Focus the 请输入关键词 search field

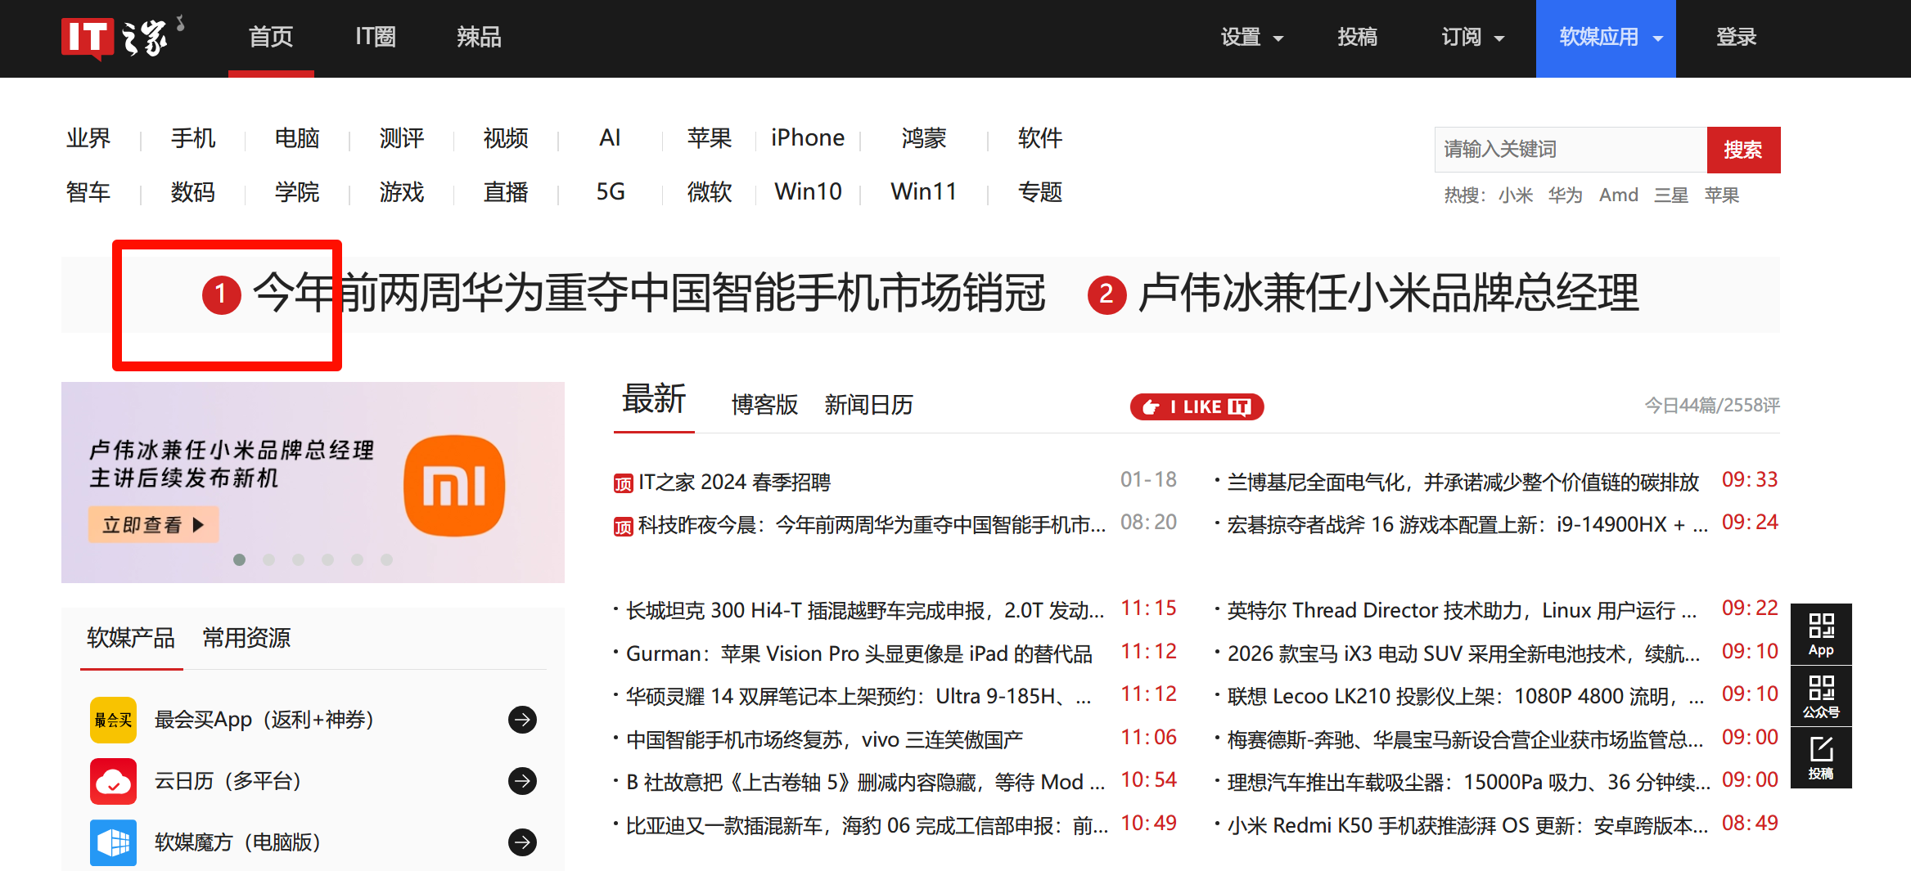tap(1571, 150)
